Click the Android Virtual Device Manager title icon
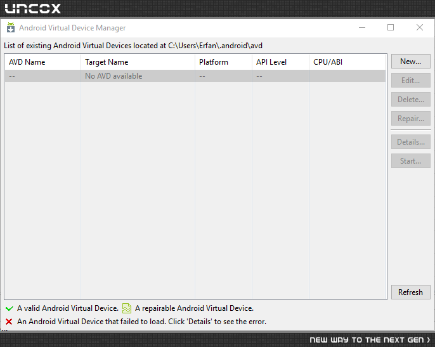435x347 pixels. 11,27
